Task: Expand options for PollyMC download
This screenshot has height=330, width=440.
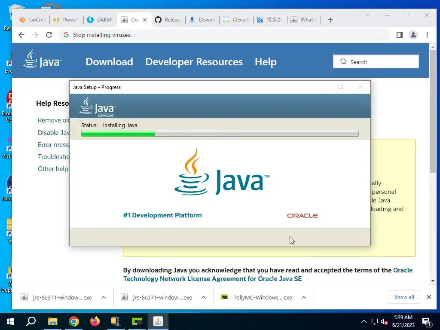Action: pos(304,297)
